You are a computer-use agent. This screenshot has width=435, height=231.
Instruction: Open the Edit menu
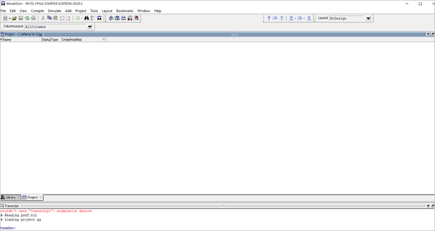(x=13, y=11)
